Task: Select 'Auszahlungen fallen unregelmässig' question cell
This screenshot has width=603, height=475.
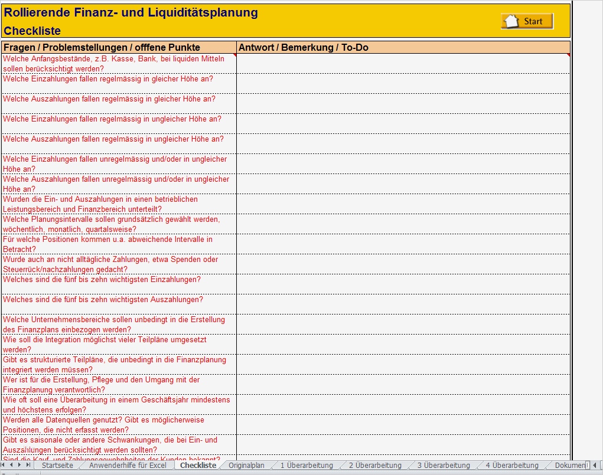Action: pyautogui.click(x=119, y=184)
